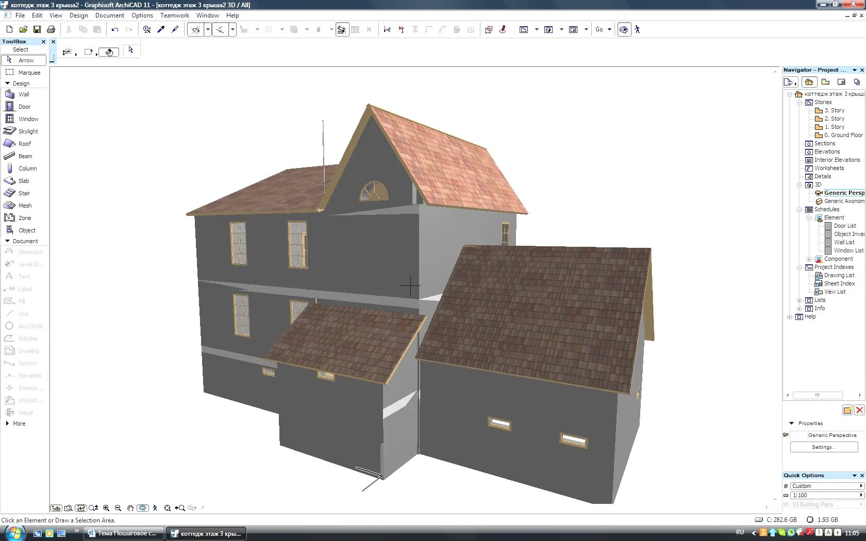Screen dimensions: 866x541
Task: Click the eyedropper pick-up parameters icon
Action: click(161, 29)
